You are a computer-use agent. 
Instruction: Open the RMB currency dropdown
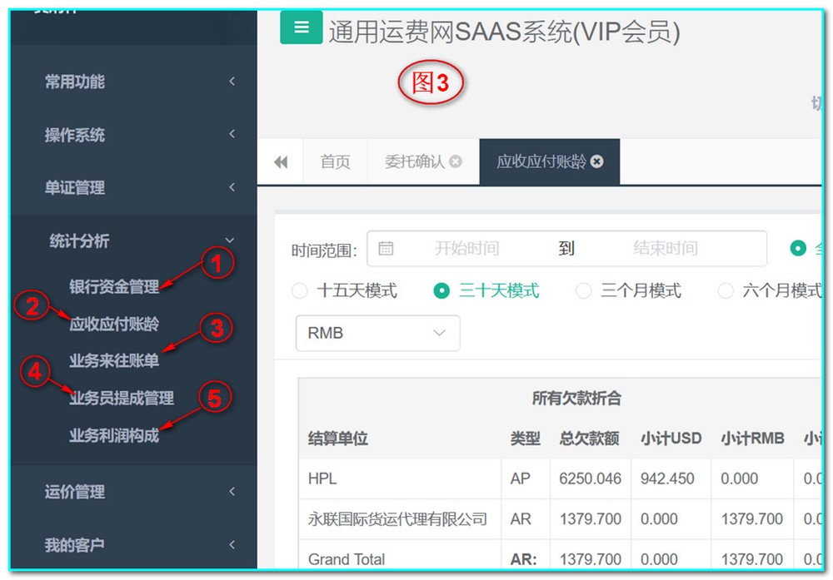[x=377, y=333]
